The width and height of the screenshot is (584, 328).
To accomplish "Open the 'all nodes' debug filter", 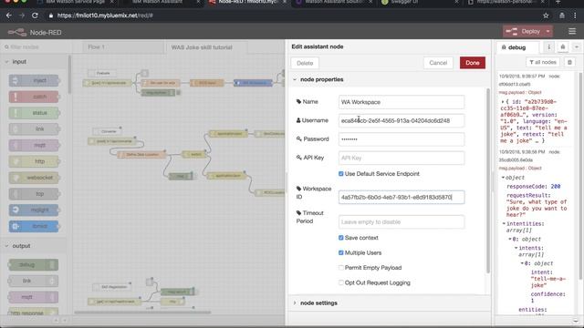I will 543,62.
